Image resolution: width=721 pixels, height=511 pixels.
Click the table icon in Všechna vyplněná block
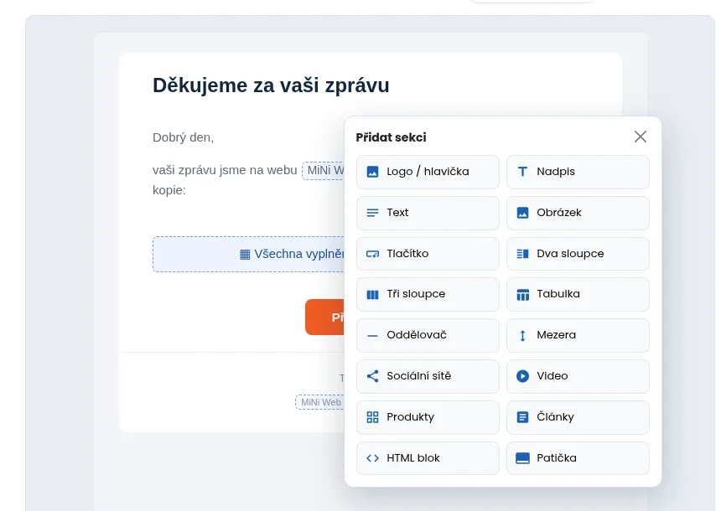tap(245, 255)
